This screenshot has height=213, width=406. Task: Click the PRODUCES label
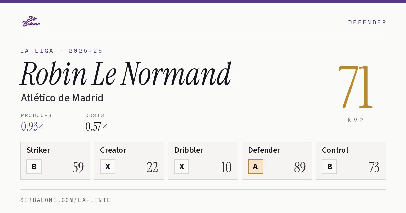36,115
